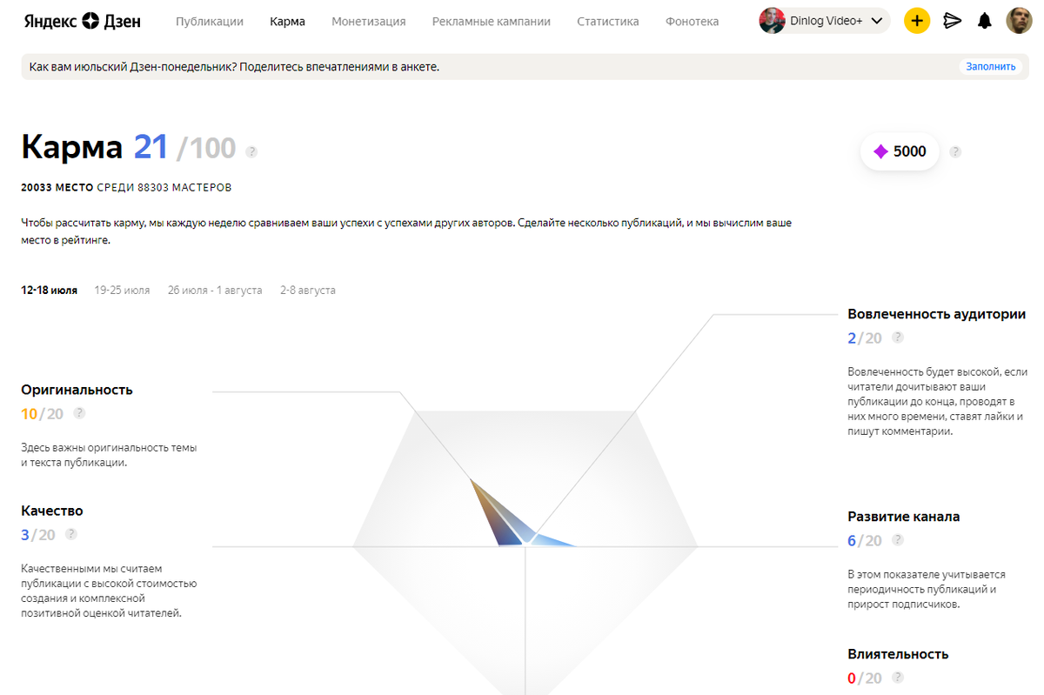
Task: Select 26 июля - 1 августа week
Action: [x=215, y=291]
